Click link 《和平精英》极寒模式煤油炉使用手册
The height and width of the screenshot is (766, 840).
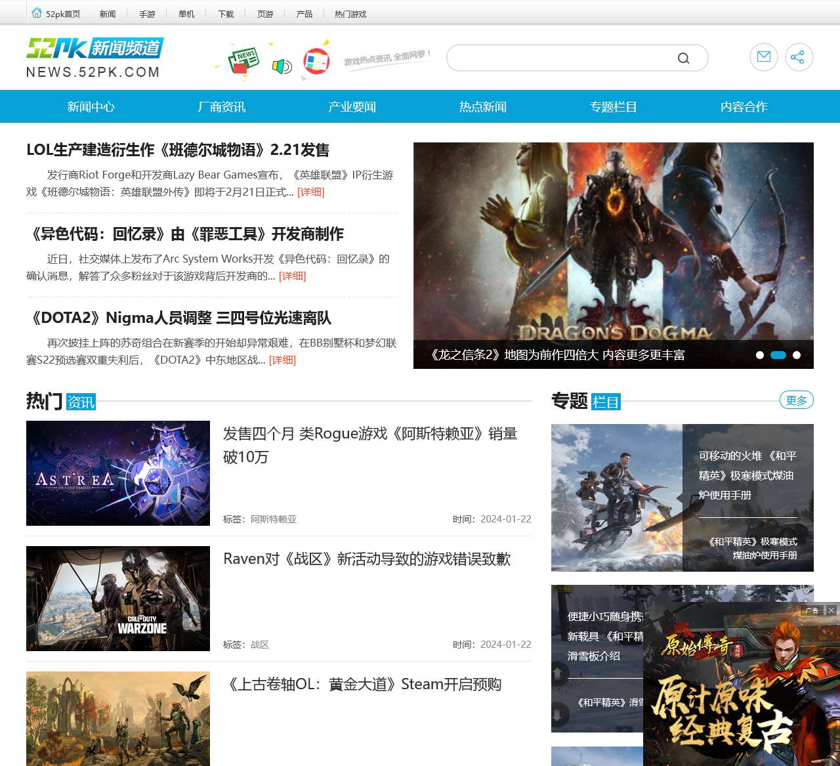(753, 548)
